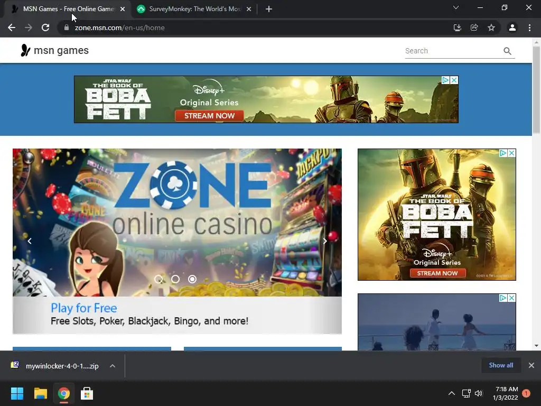Viewport: 541px width, 406px height.
Task: Open the Chrome profile icon
Action: point(512,27)
